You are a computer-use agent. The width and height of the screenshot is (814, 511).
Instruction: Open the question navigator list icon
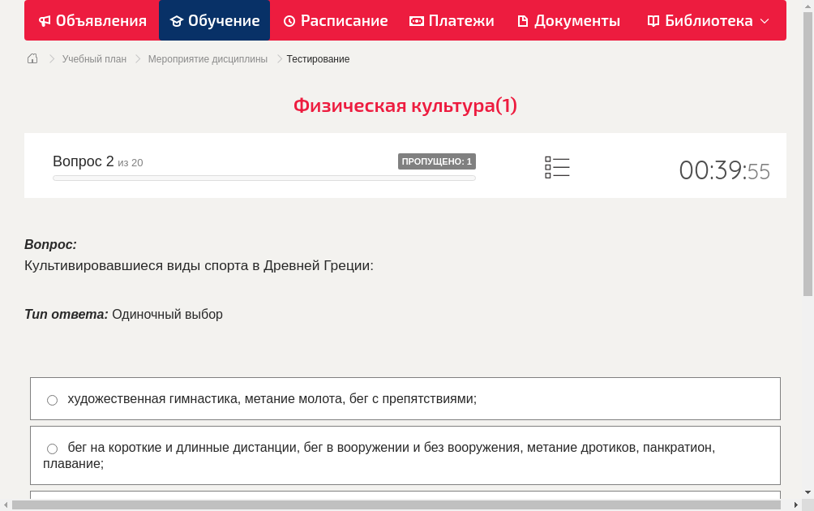click(x=557, y=167)
